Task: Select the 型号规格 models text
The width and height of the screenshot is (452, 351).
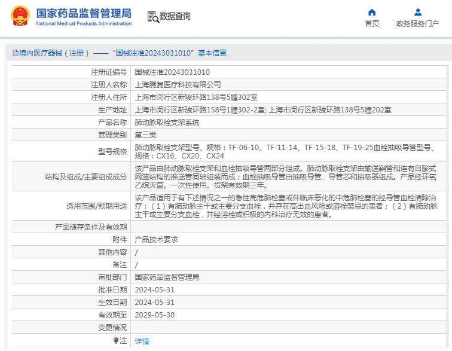Action: point(286,152)
